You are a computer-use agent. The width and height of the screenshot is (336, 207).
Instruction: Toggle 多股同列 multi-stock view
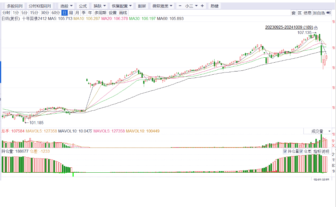pyautogui.click(x=15, y=6)
